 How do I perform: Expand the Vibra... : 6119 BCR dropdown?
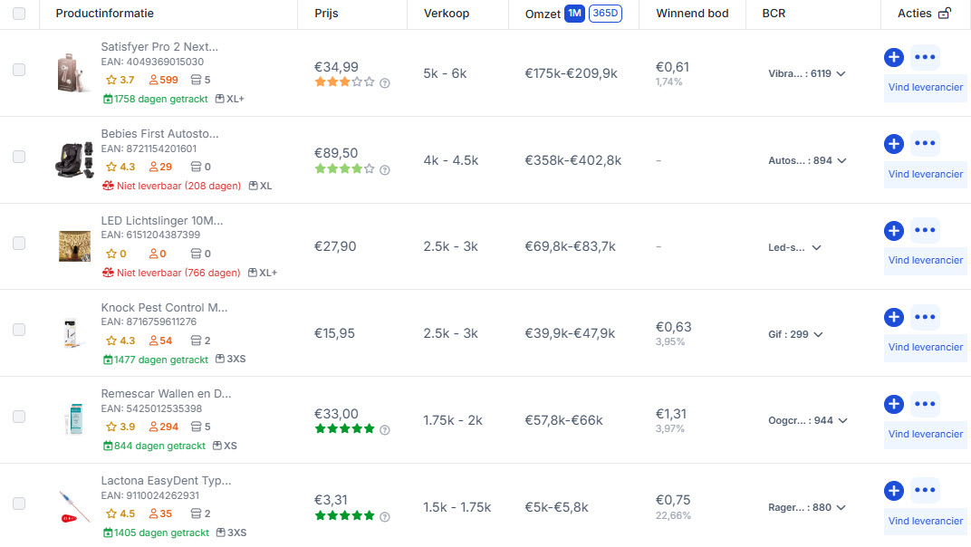pos(807,73)
